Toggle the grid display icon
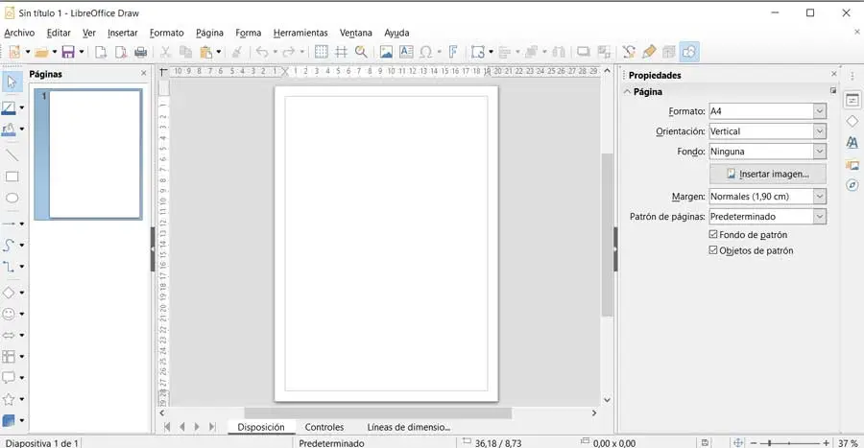 pyautogui.click(x=322, y=52)
